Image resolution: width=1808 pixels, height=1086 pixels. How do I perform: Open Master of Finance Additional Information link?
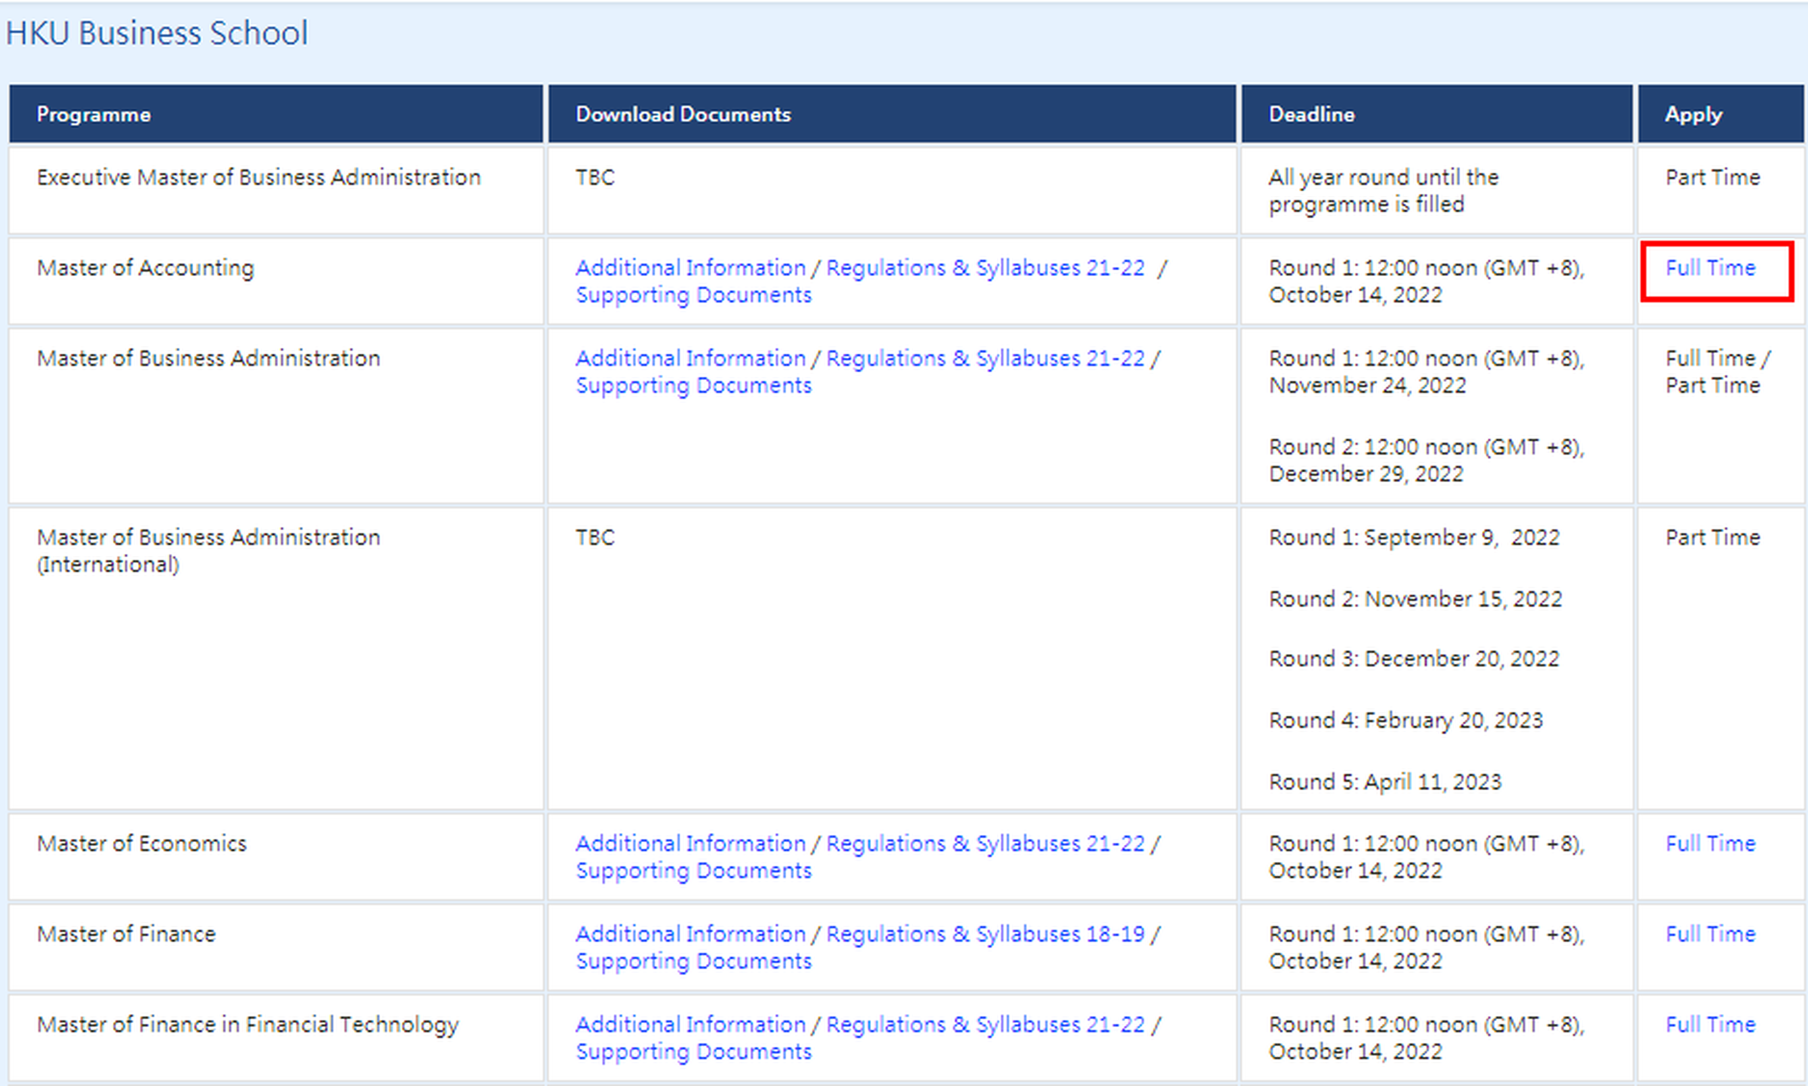click(x=690, y=934)
